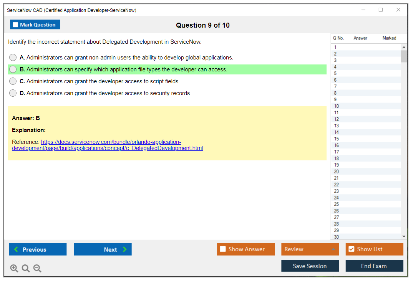Screen dimensions: 413x282
Task: Click the End Exam button
Action: [x=374, y=266]
